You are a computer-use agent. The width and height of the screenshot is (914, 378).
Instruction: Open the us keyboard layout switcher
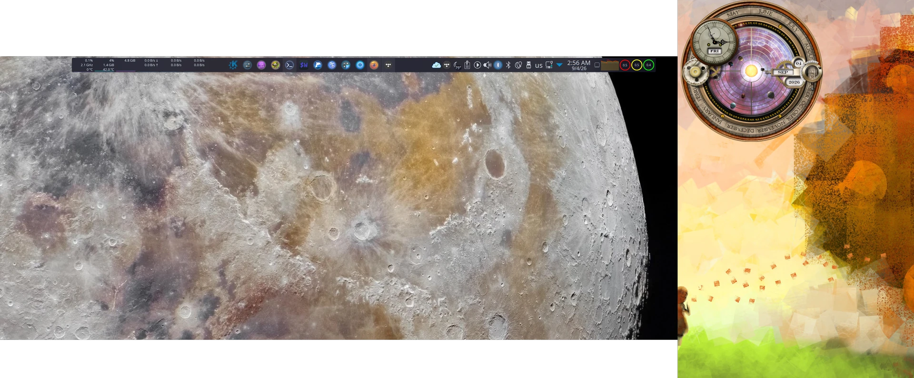click(539, 65)
